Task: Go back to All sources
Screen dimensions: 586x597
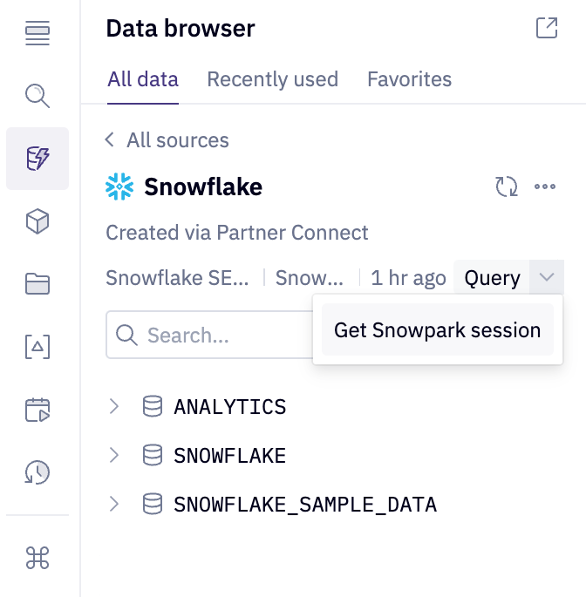Action: tap(167, 140)
